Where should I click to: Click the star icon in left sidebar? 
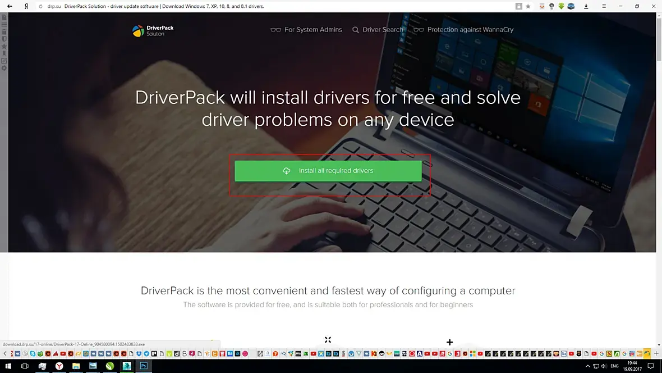click(x=4, y=46)
